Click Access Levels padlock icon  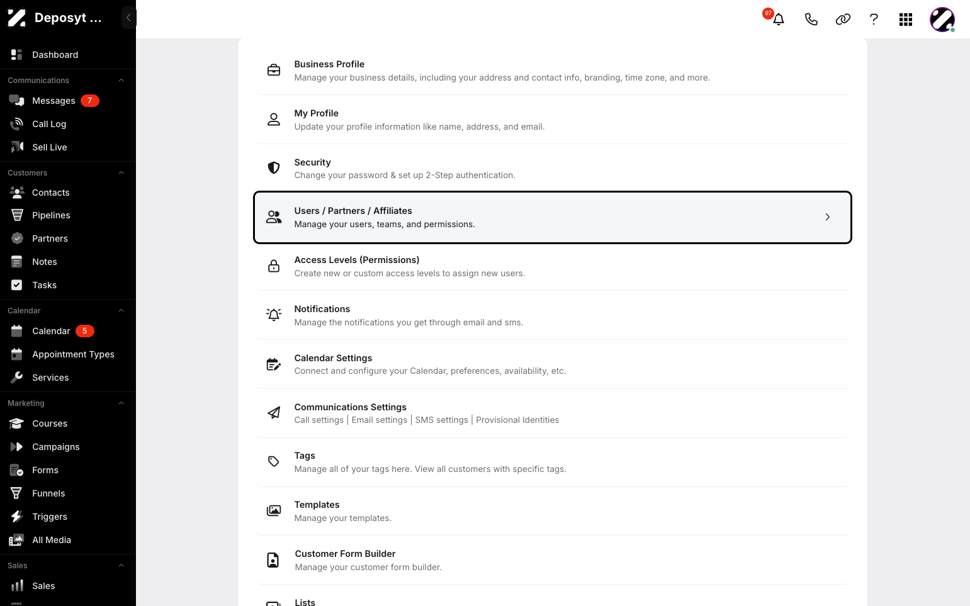pyautogui.click(x=274, y=266)
